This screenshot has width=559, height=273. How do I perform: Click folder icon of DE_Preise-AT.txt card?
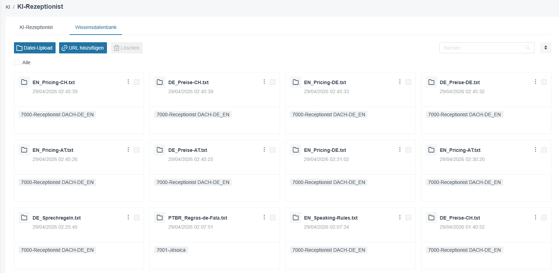point(160,150)
